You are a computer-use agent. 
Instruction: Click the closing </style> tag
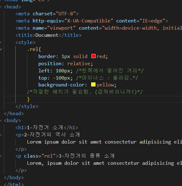pos(27,106)
